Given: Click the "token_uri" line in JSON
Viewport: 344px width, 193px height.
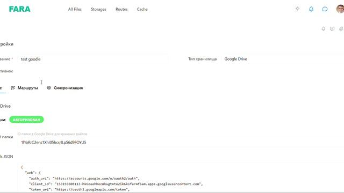Looking at the screenshot, I should tap(80, 189).
